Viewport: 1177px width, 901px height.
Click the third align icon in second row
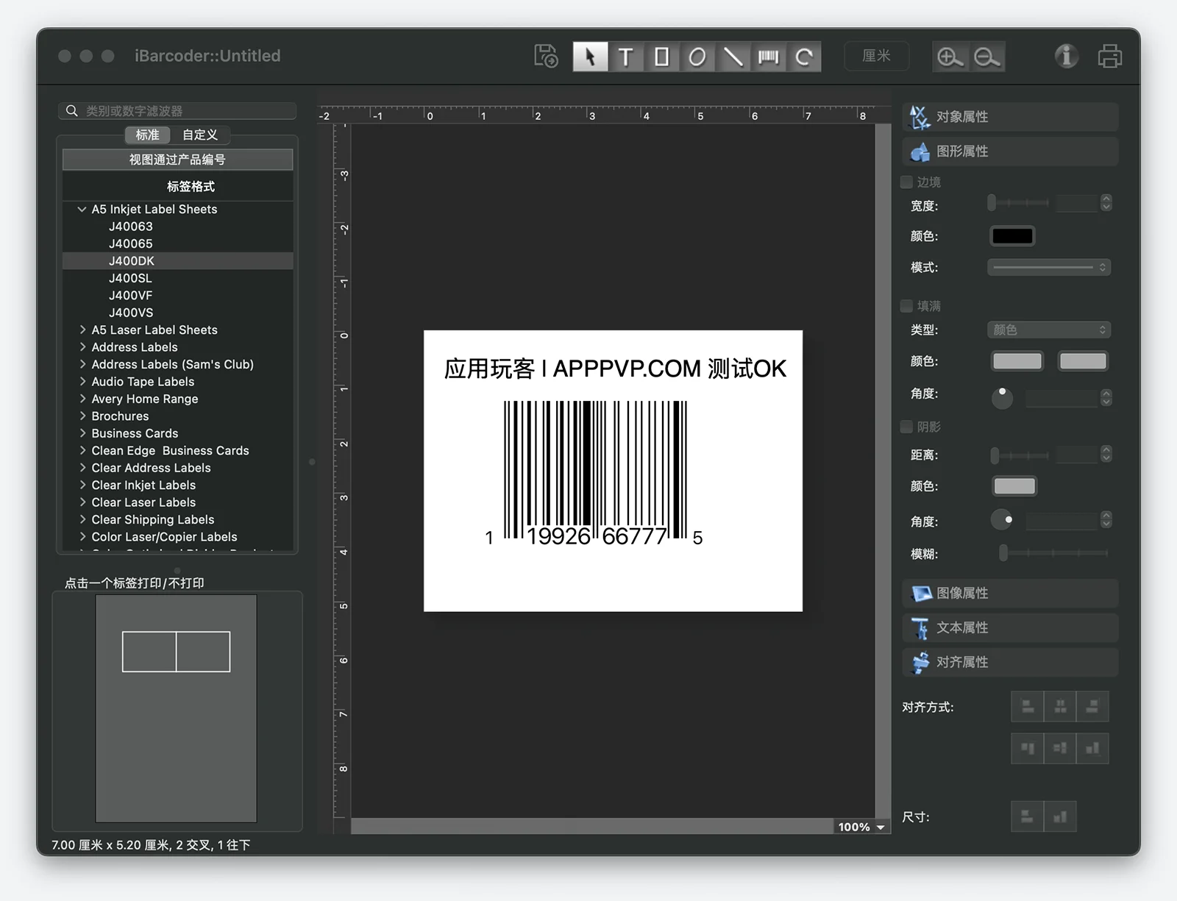(x=1092, y=749)
